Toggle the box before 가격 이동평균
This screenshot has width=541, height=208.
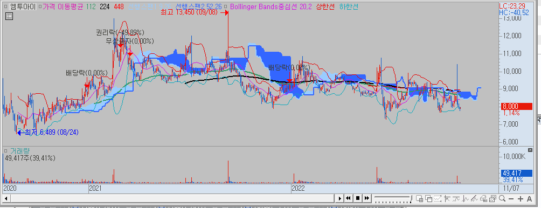pos(40,6)
